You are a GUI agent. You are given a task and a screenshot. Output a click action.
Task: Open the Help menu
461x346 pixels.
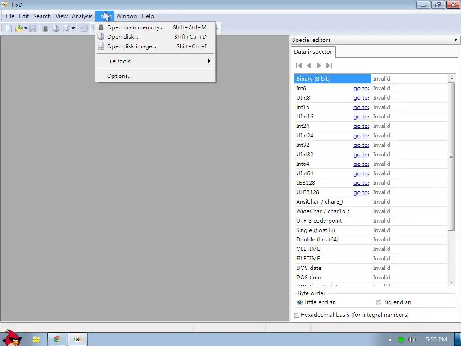coord(148,16)
